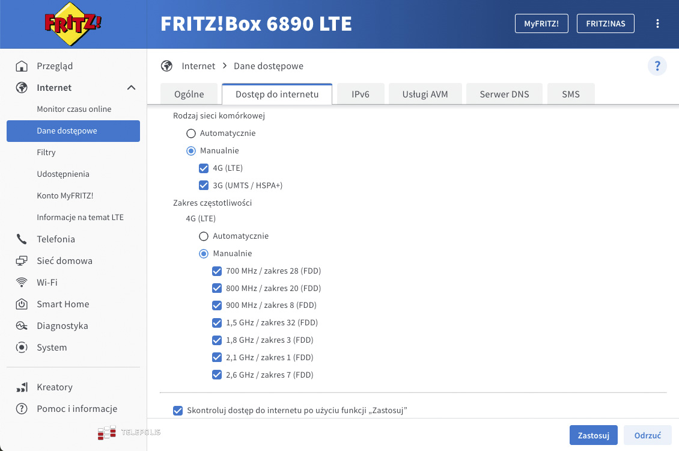Click the Zastosuj button
This screenshot has width=679, height=451.
pyautogui.click(x=593, y=435)
